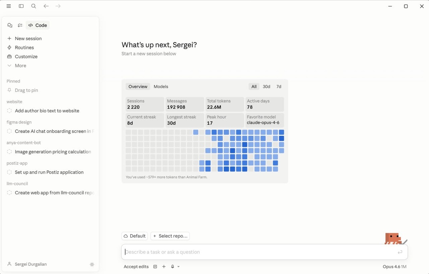Click the Select repo button

click(x=170, y=236)
